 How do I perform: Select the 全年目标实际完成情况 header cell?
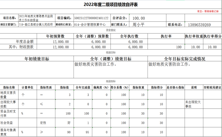pos(185,59)
